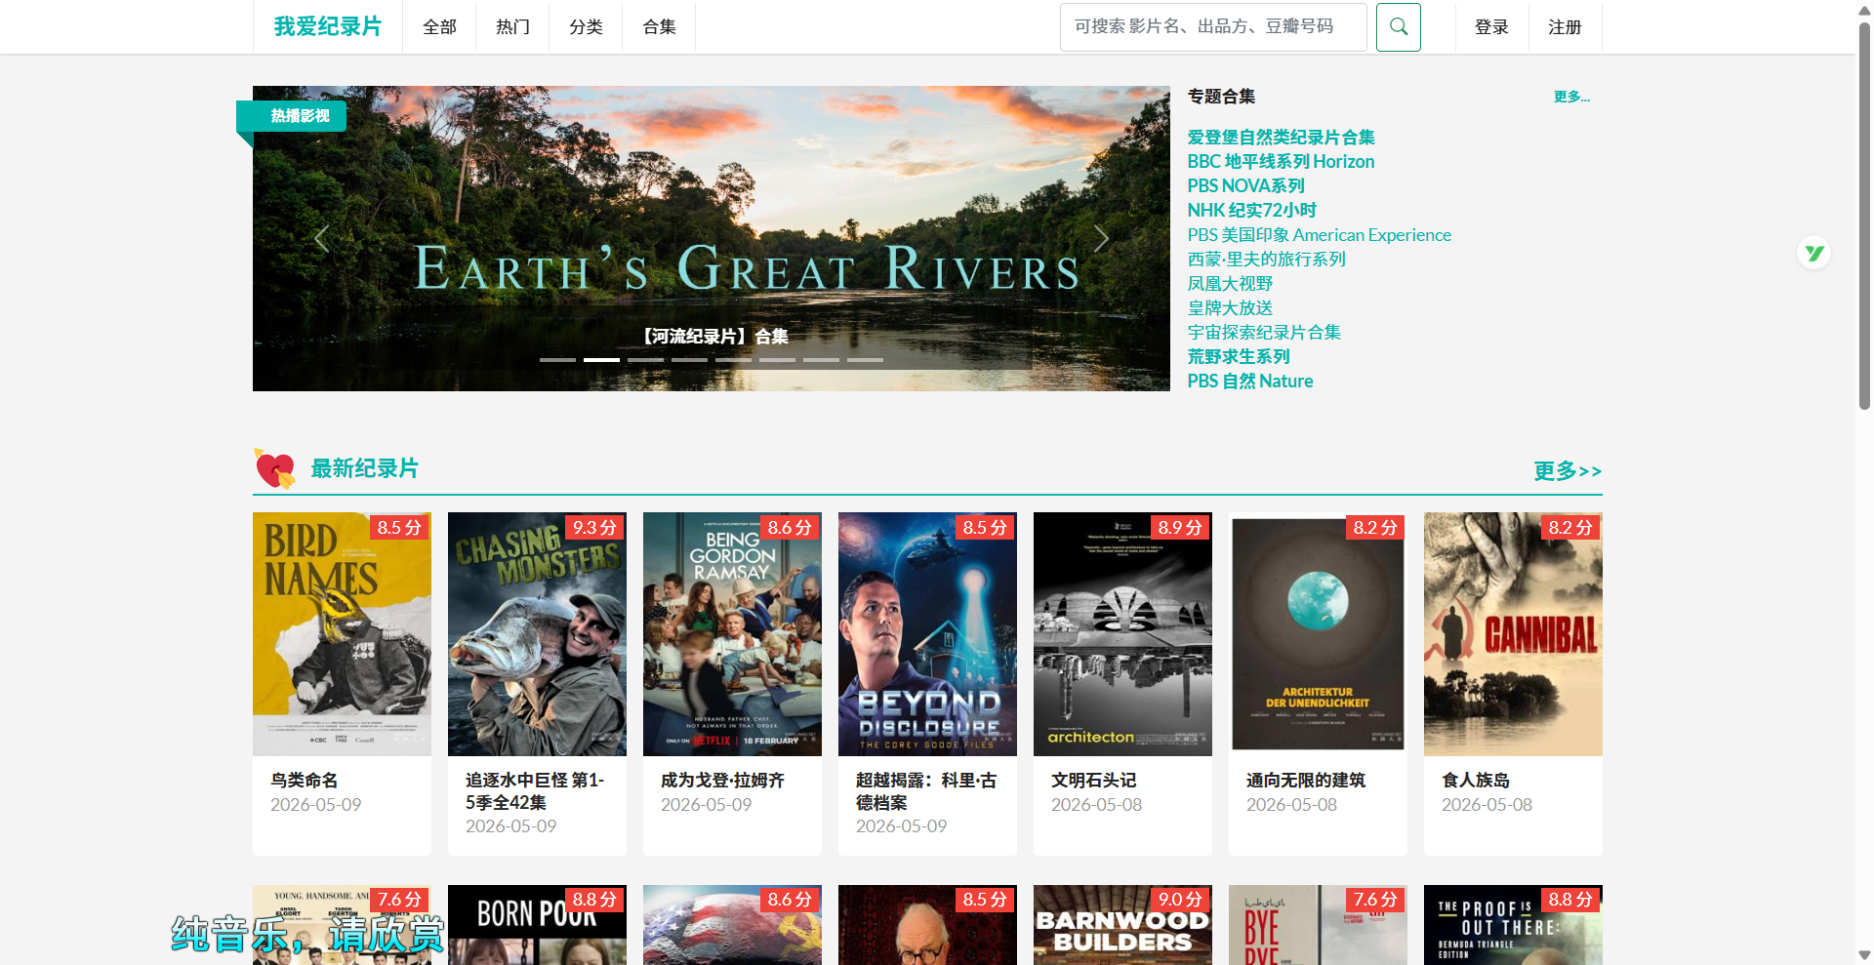Open the Bye Bye poster rated 7.6
The image size is (1874, 965).
(1318, 925)
